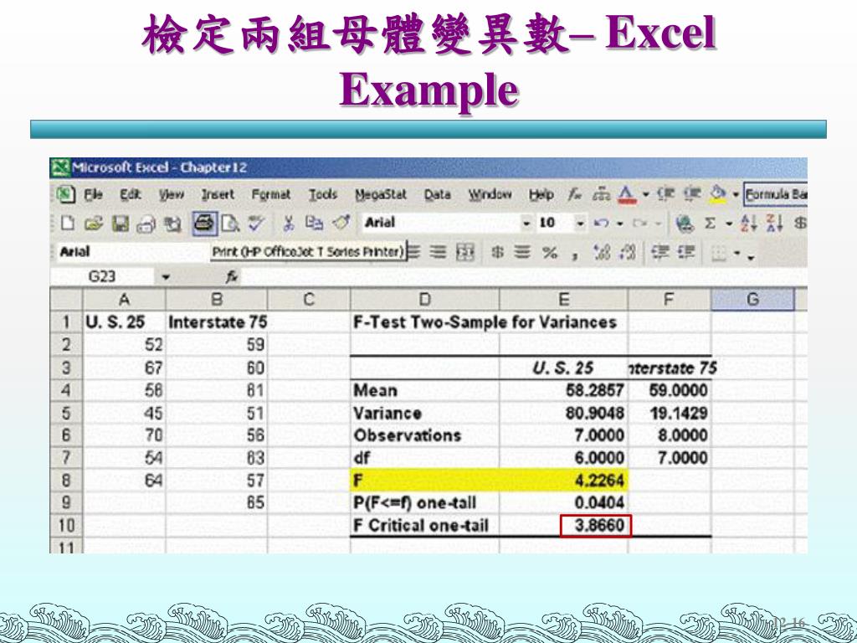Click the New workbook icon
This screenshot has height=643, width=857.
pos(67,223)
